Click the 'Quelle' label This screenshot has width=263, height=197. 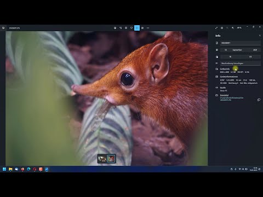pos(223,88)
